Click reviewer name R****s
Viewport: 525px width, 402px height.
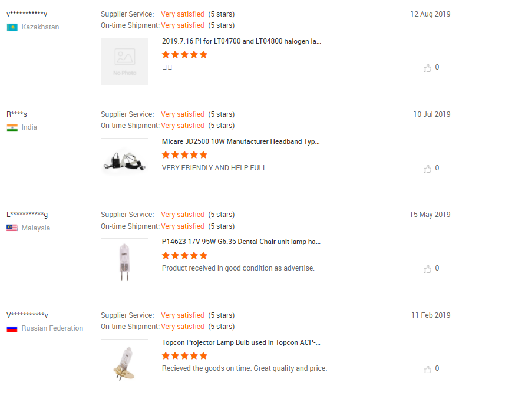click(16, 114)
